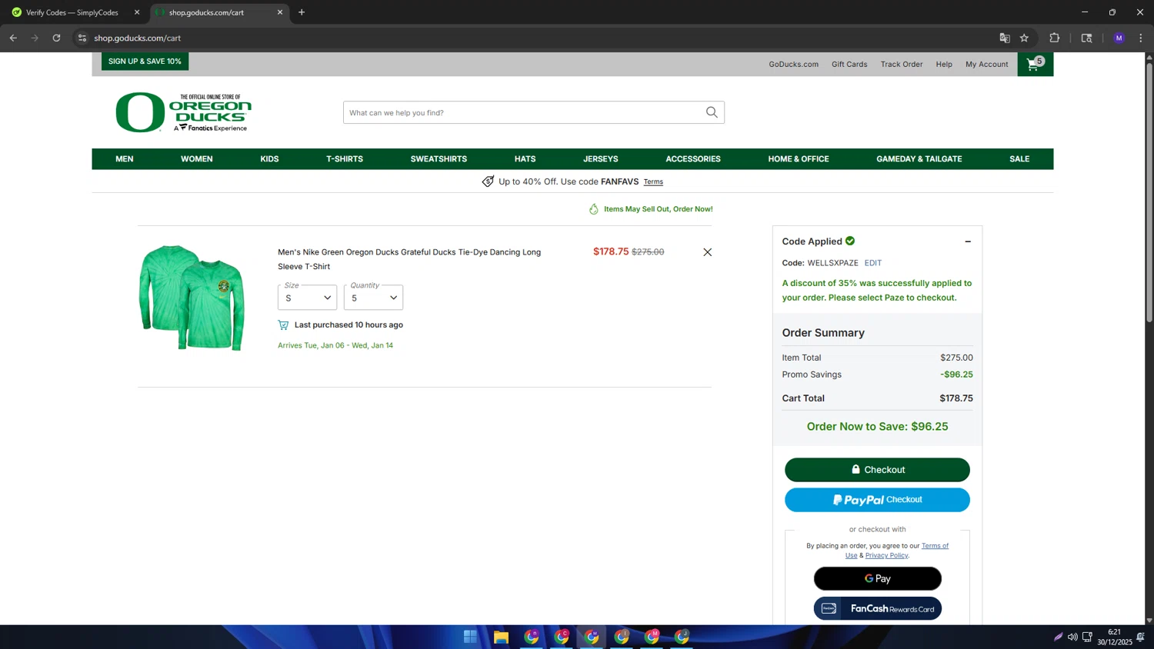Open the shopping cart icon with 5 items
The width and height of the screenshot is (1154, 649).
pos(1035,64)
